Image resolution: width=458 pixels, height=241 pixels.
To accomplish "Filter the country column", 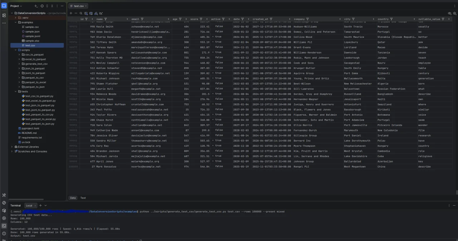I will (x=391, y=19).
